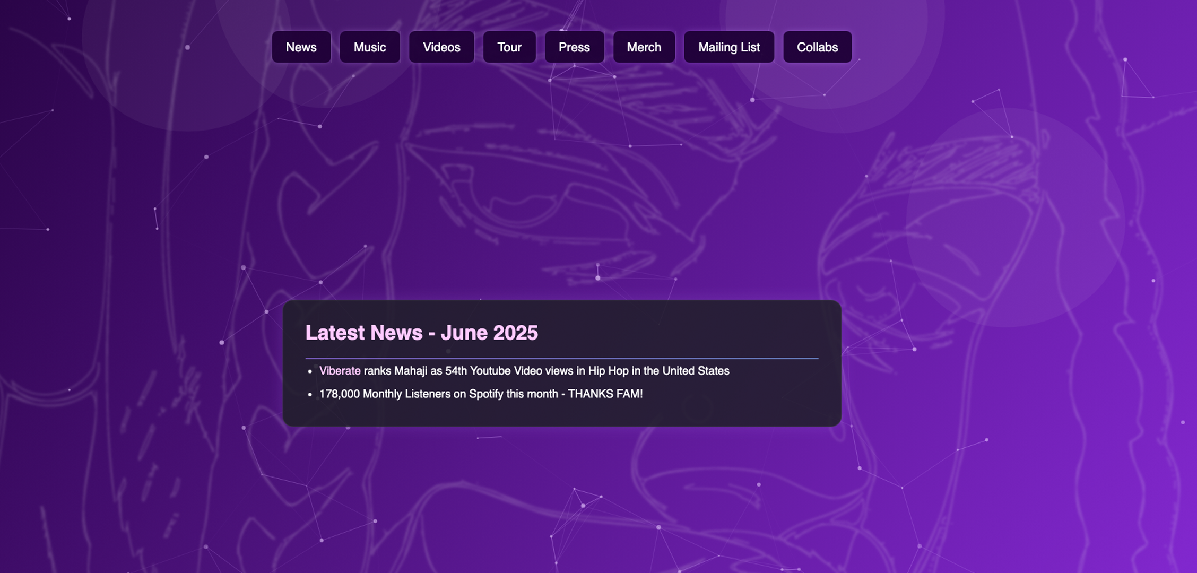Go to the Collabs page
The height and width of the screenshot is (573, 1197).
pyautogui.click(x=818, y=47)
